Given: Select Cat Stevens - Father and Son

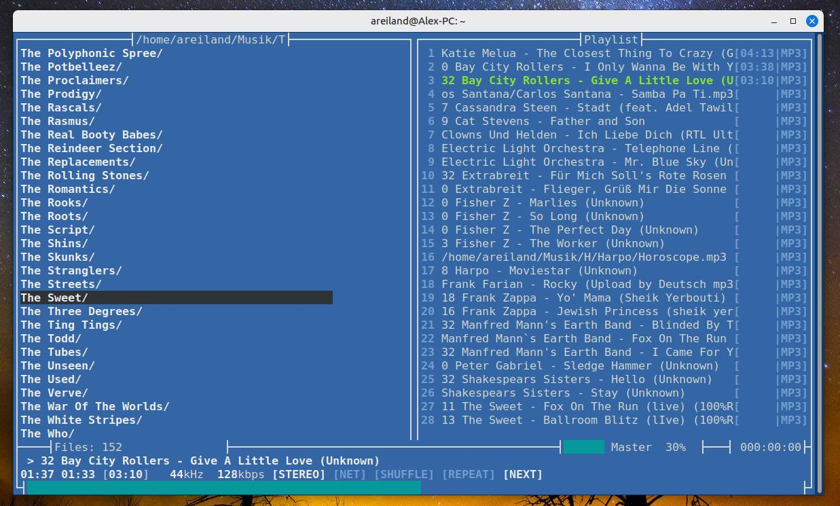Looking at the screenshot, I should (615, 121).
